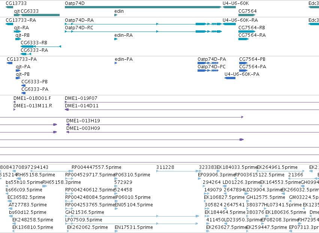Click the EN17531.5prime EST label
This screenshot has height=233, width=319.
[134, 228]
